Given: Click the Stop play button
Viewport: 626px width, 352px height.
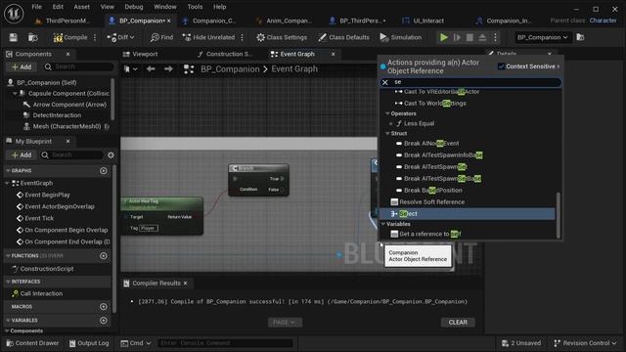Looking at the screenshot, I should click(x=469, y=37).
